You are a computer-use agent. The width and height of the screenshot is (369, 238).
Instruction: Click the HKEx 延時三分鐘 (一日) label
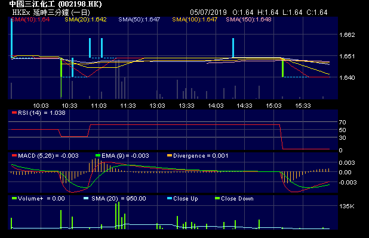coord(51,12)
